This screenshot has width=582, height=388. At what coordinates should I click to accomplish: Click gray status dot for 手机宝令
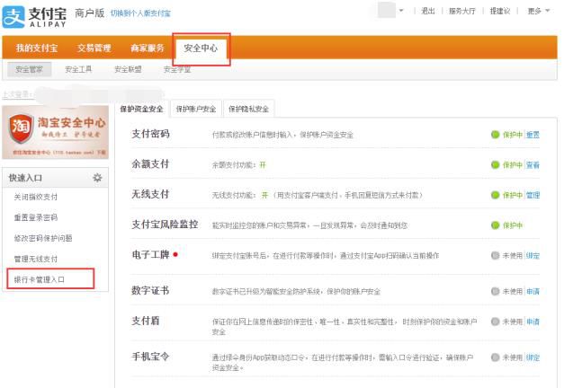click(495, 357)
